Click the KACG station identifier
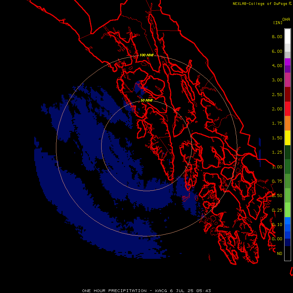This screenshot has width=293, height=293. pyautogui.click(x=161, y=291)
